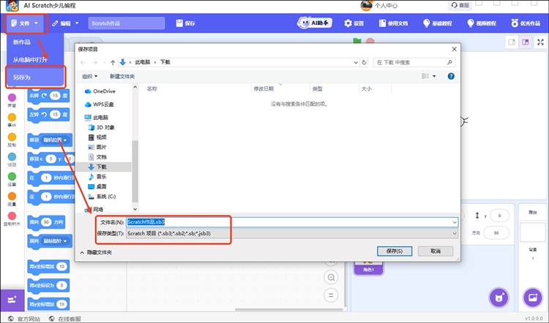Switch to small stage layout icon
This screenshot has height=323, width=549.
click(x=512, y=42)
